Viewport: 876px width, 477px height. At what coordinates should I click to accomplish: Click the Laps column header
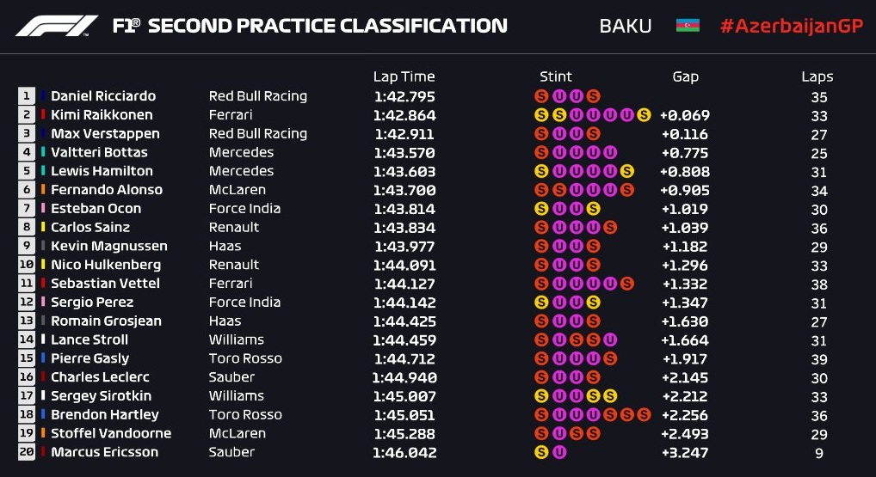click(x=817, y=76)
